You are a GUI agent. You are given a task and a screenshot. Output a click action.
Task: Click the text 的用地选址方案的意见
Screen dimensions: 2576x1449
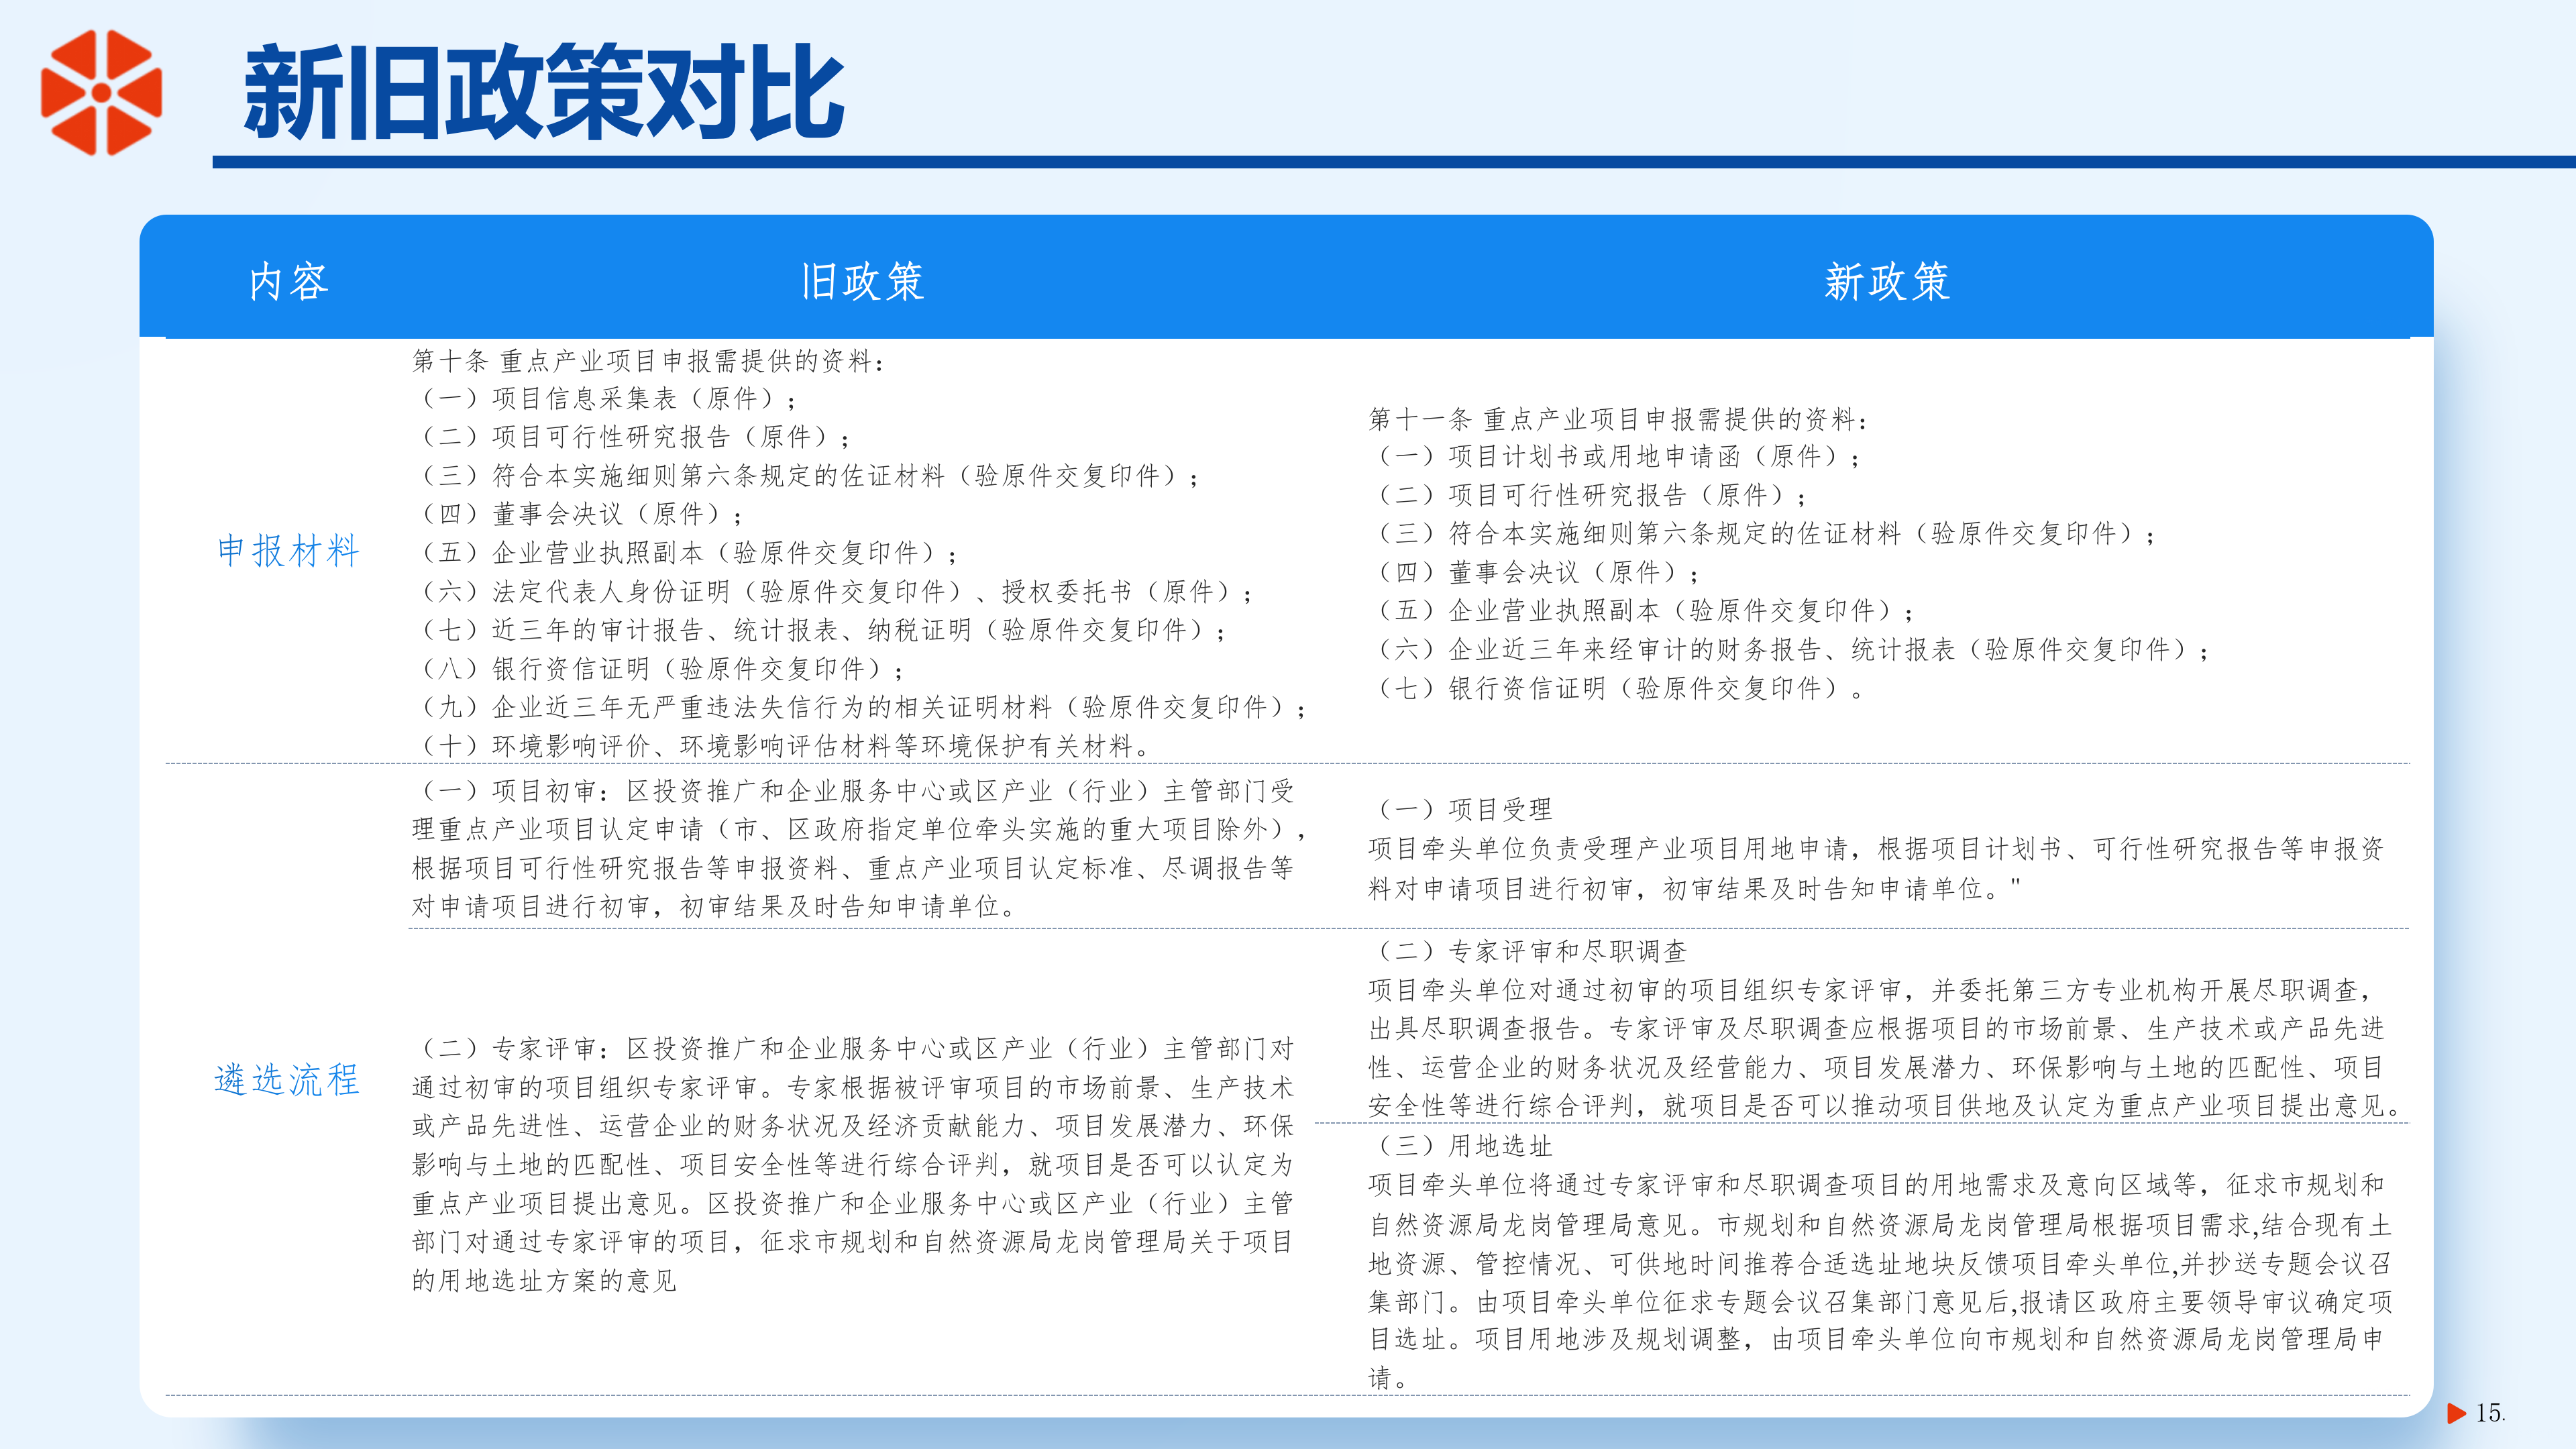click(545, 1280)
